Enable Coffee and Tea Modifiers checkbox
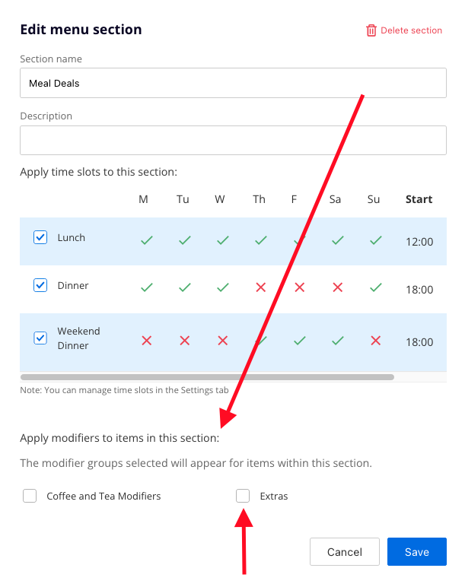The height and width of the screenshot is (584, 465). [x=30, y=496]
